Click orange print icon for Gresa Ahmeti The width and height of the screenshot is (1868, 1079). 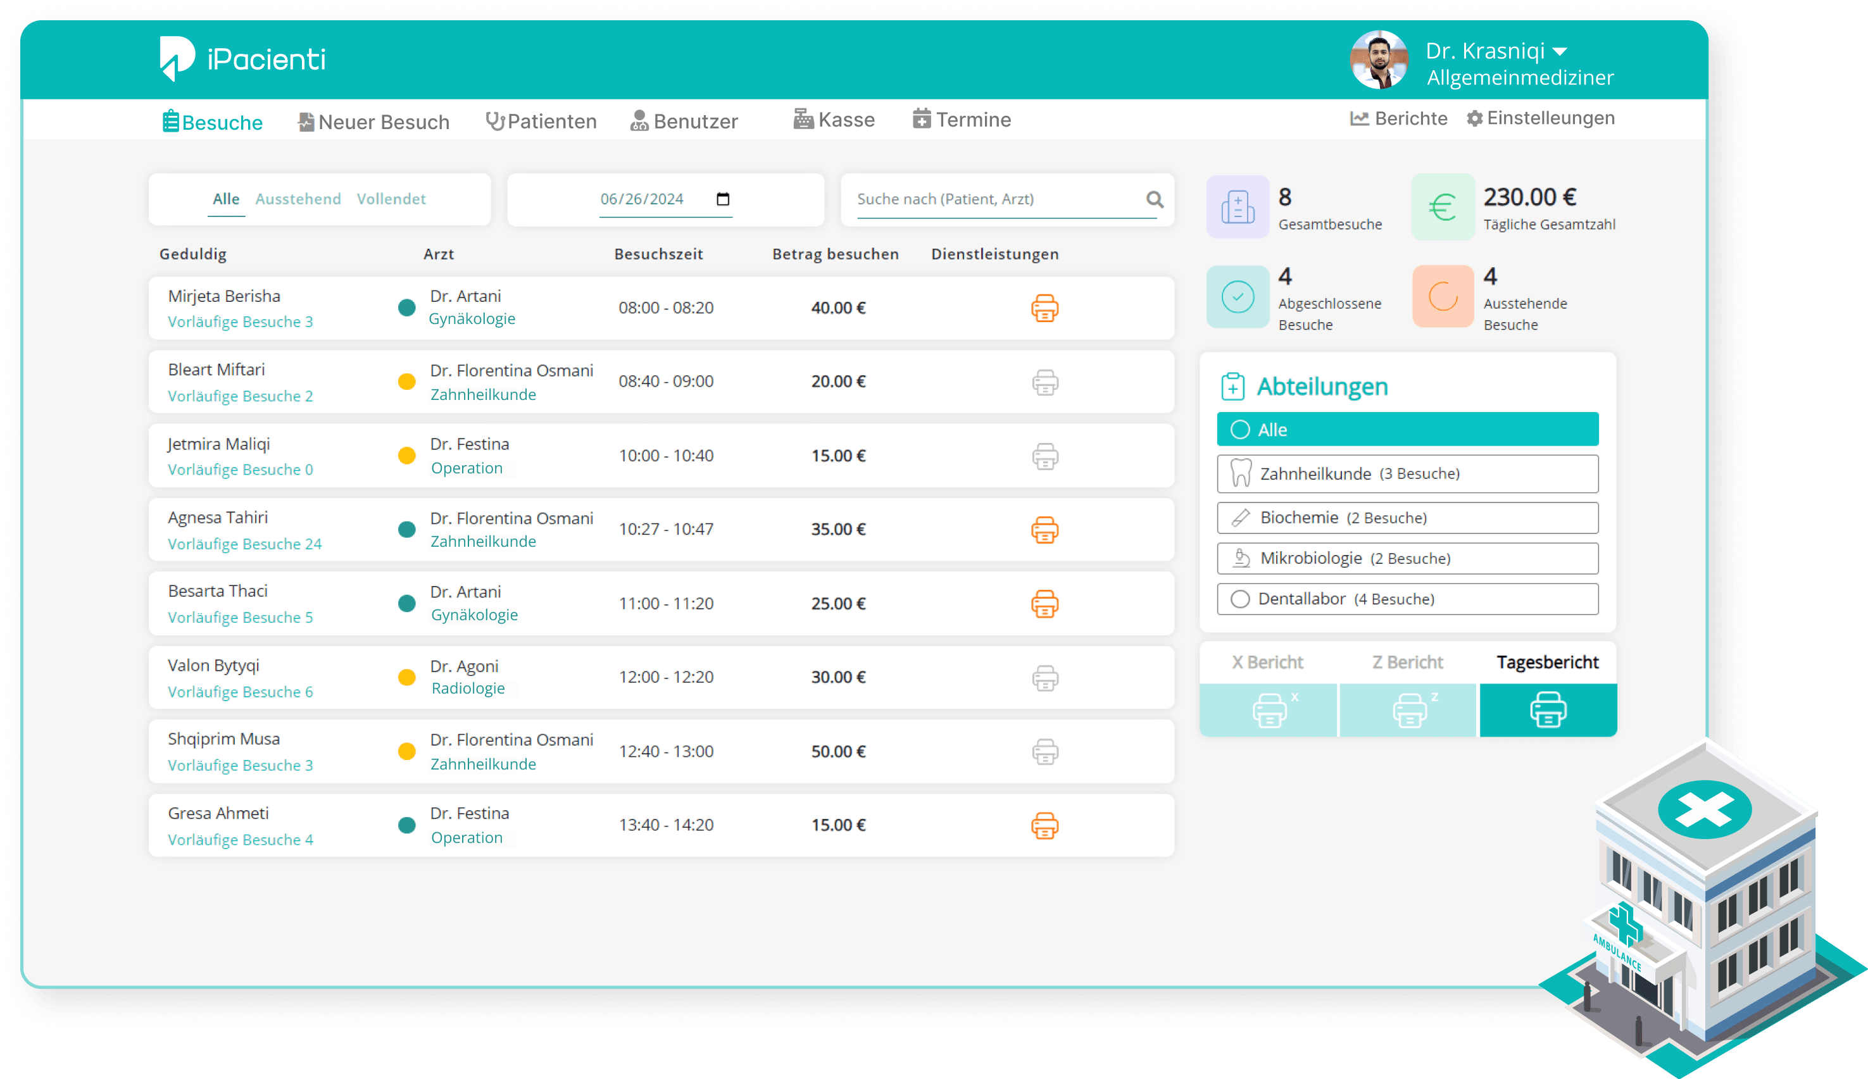[1044, 826]
